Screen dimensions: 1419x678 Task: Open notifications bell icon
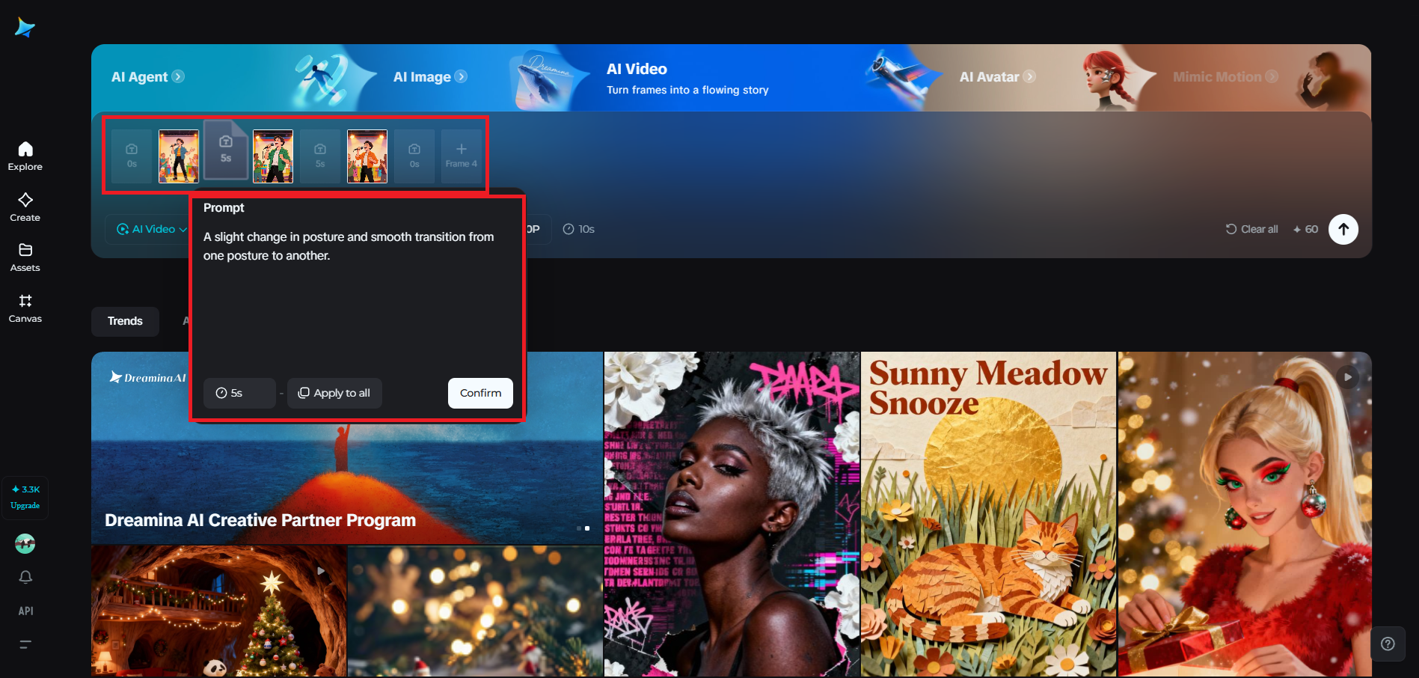(x=25, y=577)
